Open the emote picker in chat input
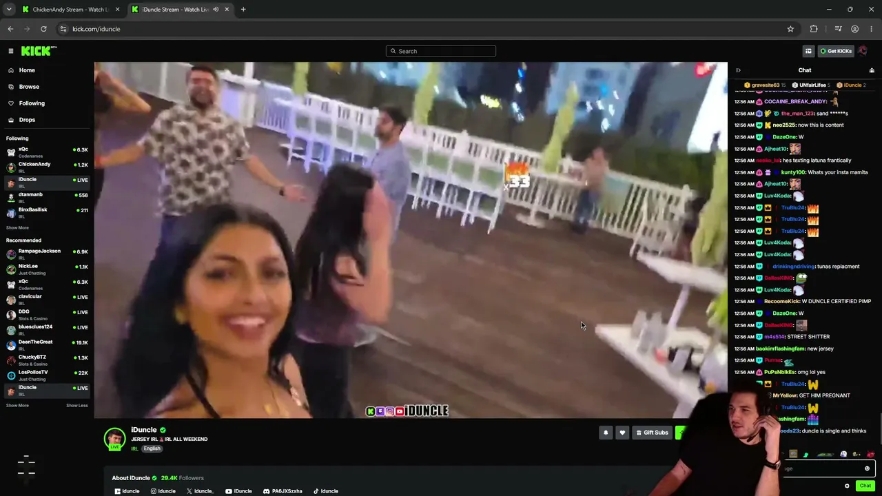Screen dimensions: 882x496 click(x=867, y=468)
